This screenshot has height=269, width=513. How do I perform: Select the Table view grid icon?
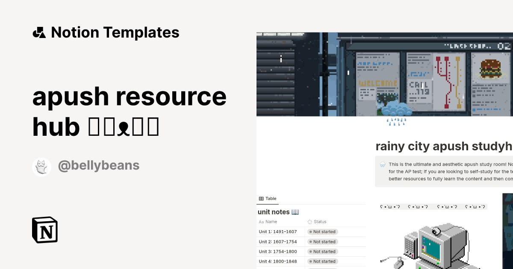coord(261,198)
